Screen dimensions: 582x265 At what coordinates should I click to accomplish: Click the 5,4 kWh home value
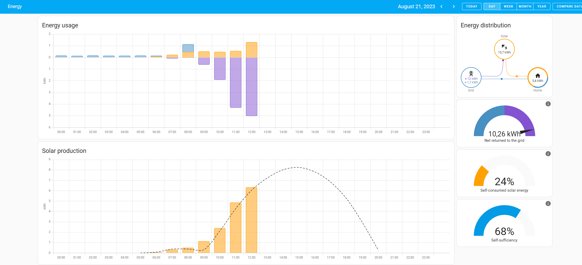538,81
